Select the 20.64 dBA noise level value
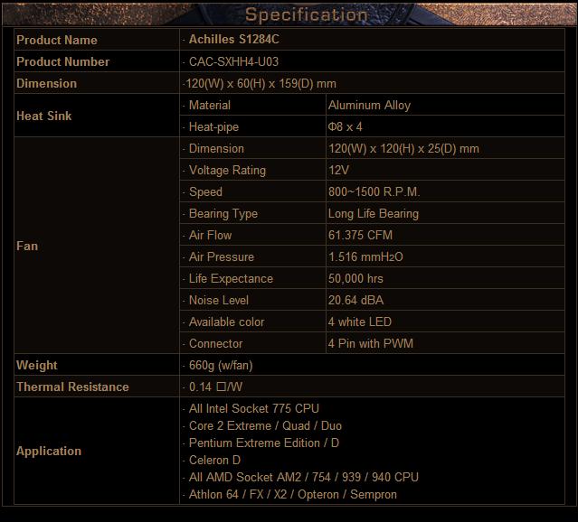 pos(355,300)
